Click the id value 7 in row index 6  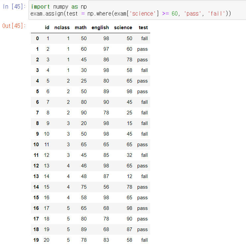pyautogui.click(x=48, y=102)
